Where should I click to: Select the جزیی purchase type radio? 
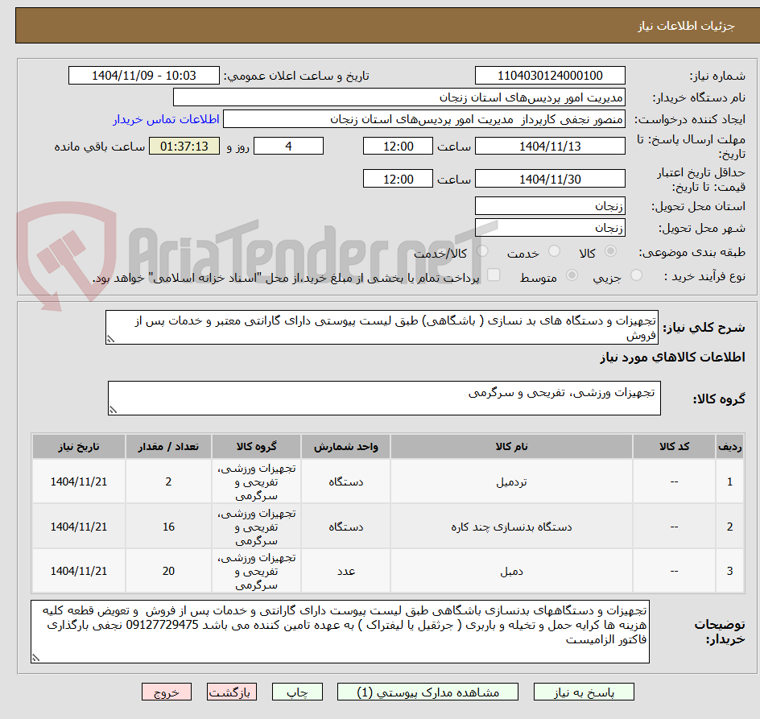click(x=636, y=275)
